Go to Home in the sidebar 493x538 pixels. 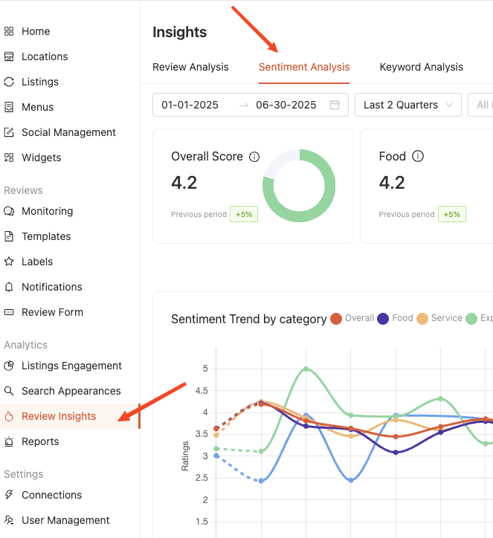point(36,31)
